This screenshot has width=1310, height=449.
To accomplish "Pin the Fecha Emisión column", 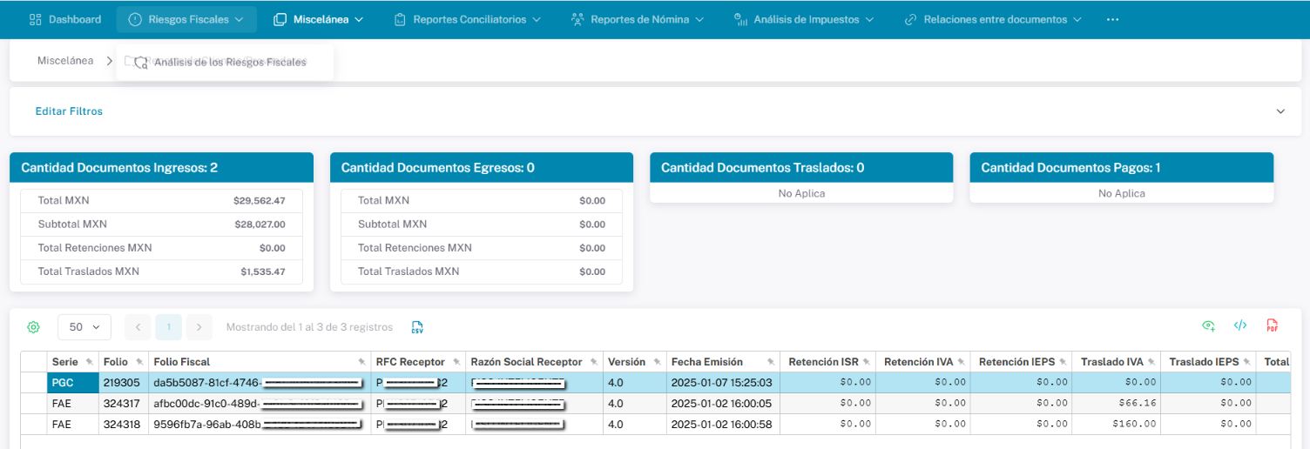I will tap(770, 362).
